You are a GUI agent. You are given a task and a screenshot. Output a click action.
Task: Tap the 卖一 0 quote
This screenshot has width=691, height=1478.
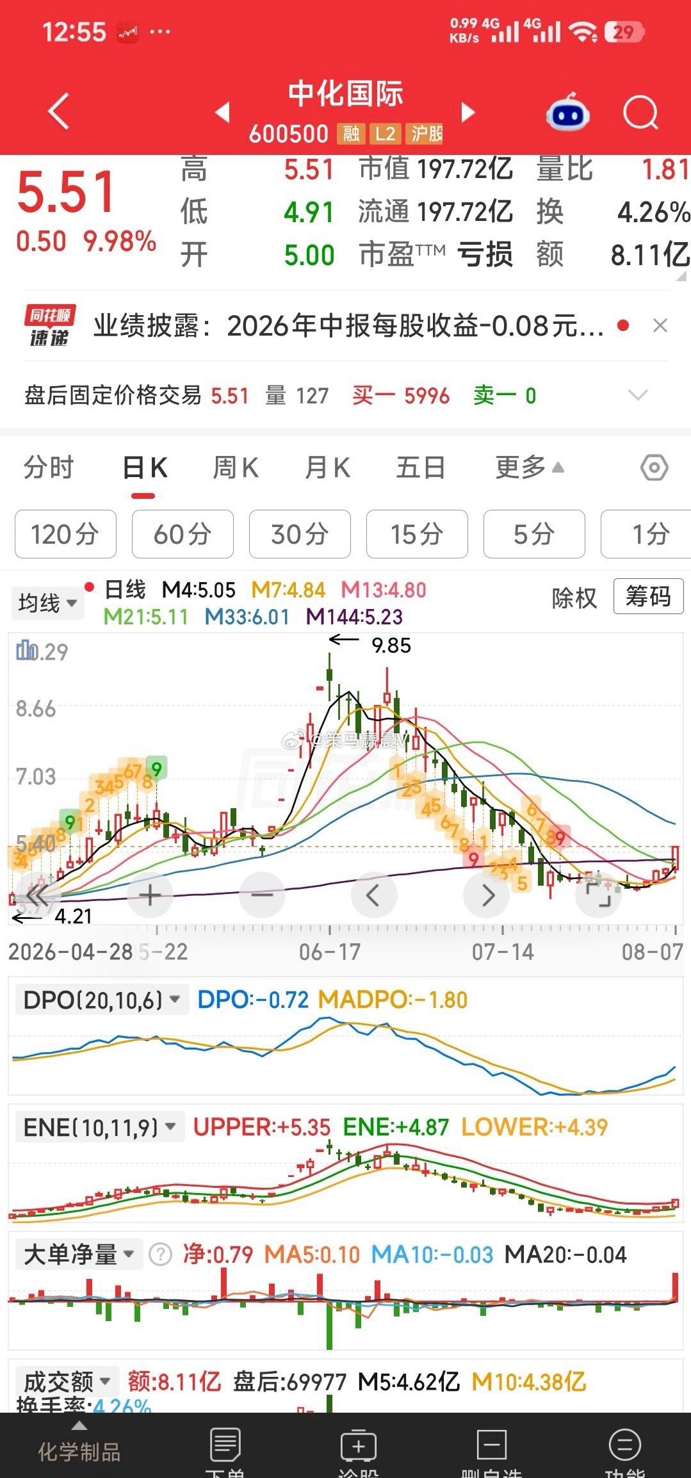click(505, 396)
